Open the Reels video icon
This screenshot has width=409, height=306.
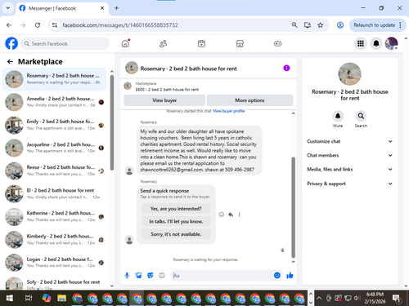[x=201, y=43]
